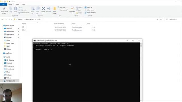
Task: Select Paste shortcut in ribbon
Action: coord(24,12)
